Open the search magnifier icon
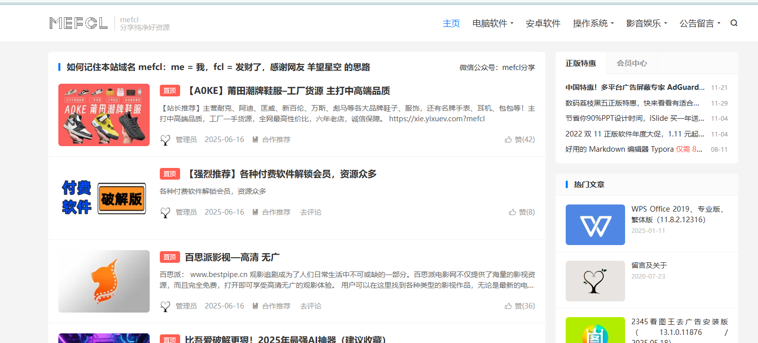Viewport: 758px width, 343px height. (x=734, y=23)
